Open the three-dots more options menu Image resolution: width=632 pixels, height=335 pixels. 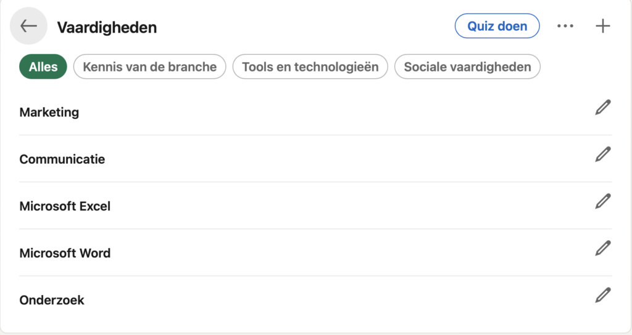click(565, 26)
